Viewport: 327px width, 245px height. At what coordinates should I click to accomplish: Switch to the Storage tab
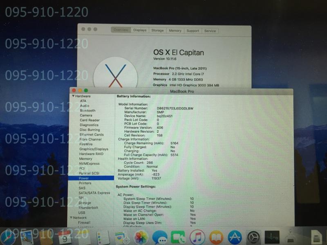(157, 31)
